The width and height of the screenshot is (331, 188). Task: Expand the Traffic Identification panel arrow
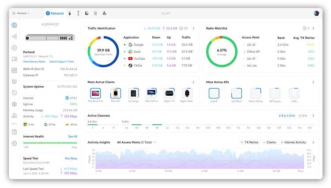(193, 28)
